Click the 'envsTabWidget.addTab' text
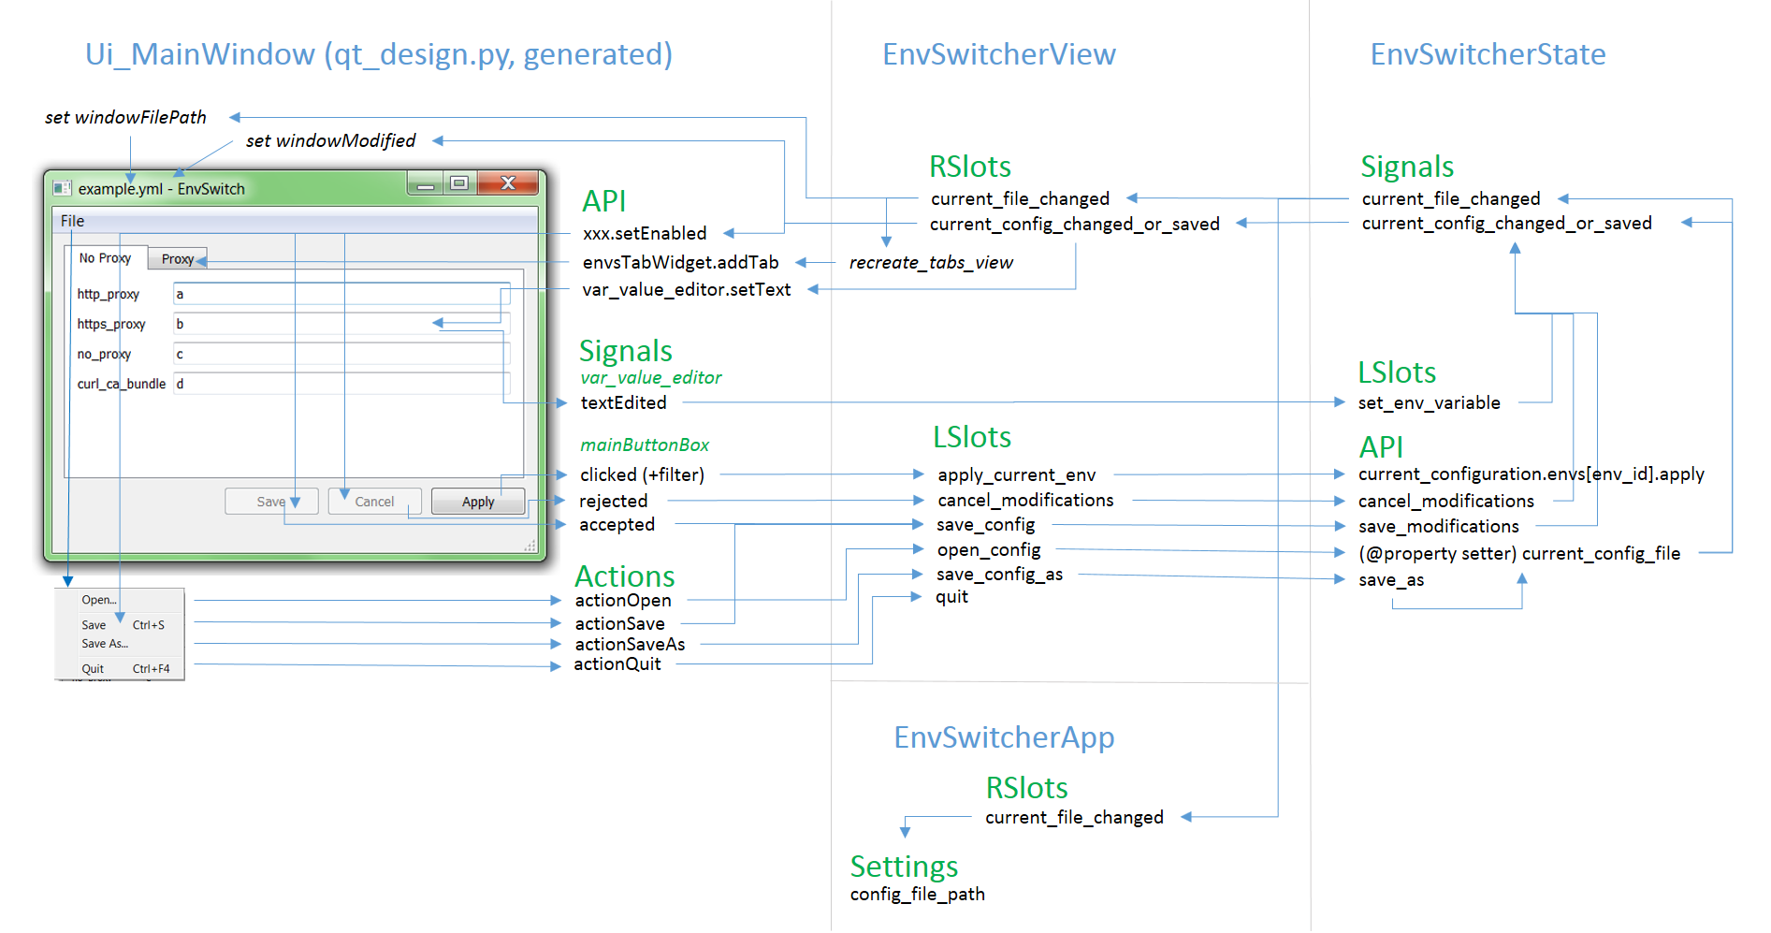The image size is (1771, 933). coord(680,262)
